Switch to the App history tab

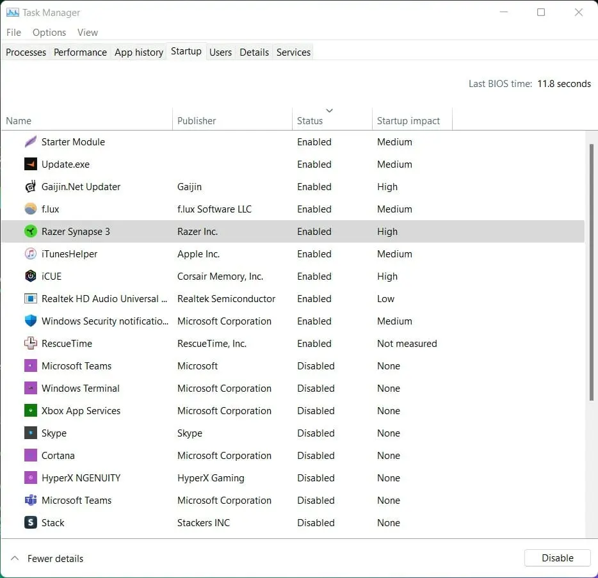pos(138,52)
